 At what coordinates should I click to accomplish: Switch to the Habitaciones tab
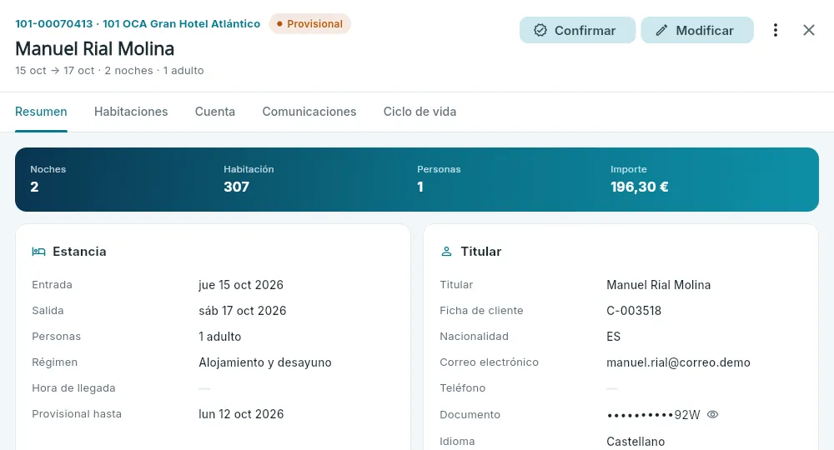point(131,112)
